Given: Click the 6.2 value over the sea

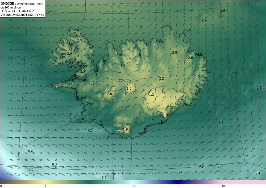Looking at the screenshot, I should [221, 123].
